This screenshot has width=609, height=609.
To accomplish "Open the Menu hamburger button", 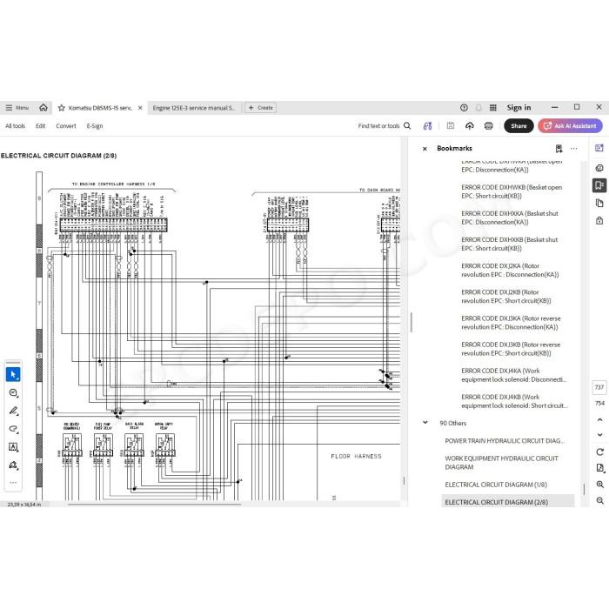I will 17,108.
